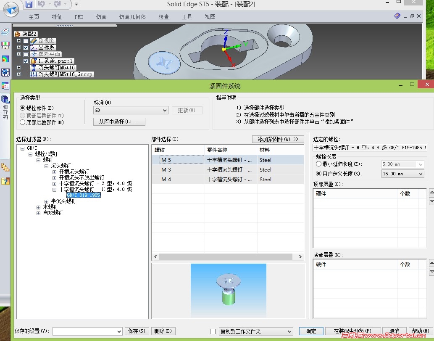This screenshot has width=434, height=341.
Task: Open the stacked blocks family icon in sidebar
Action: pos(5,167)
